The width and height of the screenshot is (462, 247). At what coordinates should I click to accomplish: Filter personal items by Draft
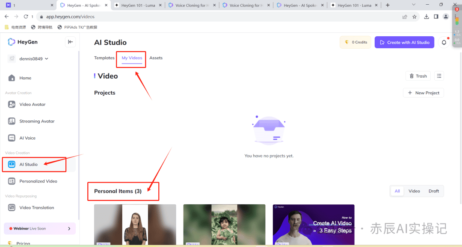click(x=434, y=191)
